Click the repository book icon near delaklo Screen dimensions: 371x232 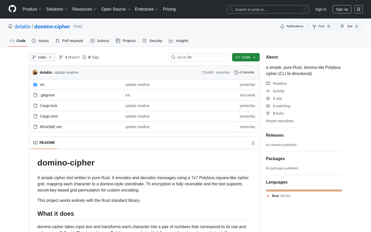[10, 27]
